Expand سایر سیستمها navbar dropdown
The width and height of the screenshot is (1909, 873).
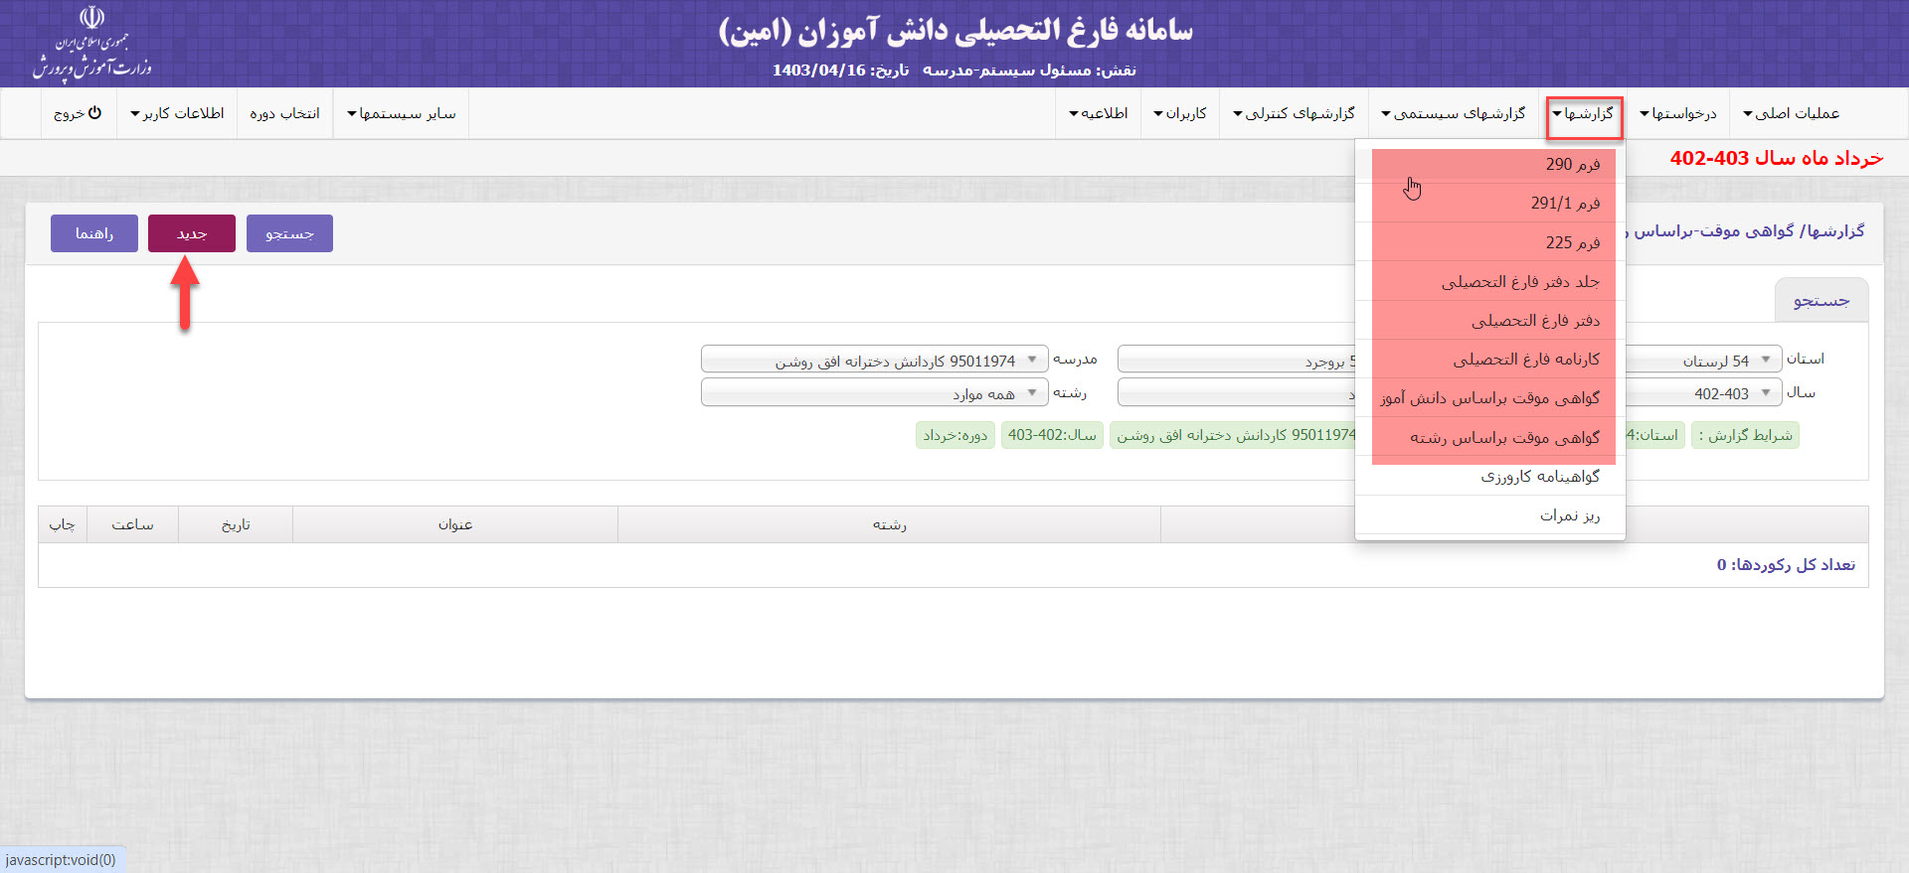(x=401, y=114)
